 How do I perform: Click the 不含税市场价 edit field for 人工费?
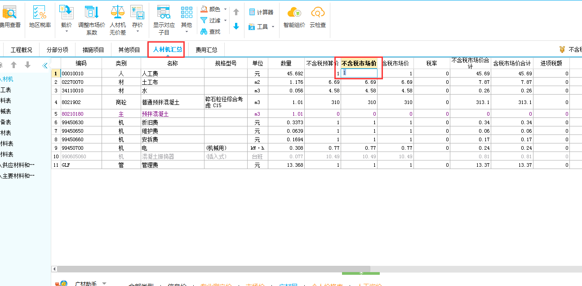click(359, 73)
